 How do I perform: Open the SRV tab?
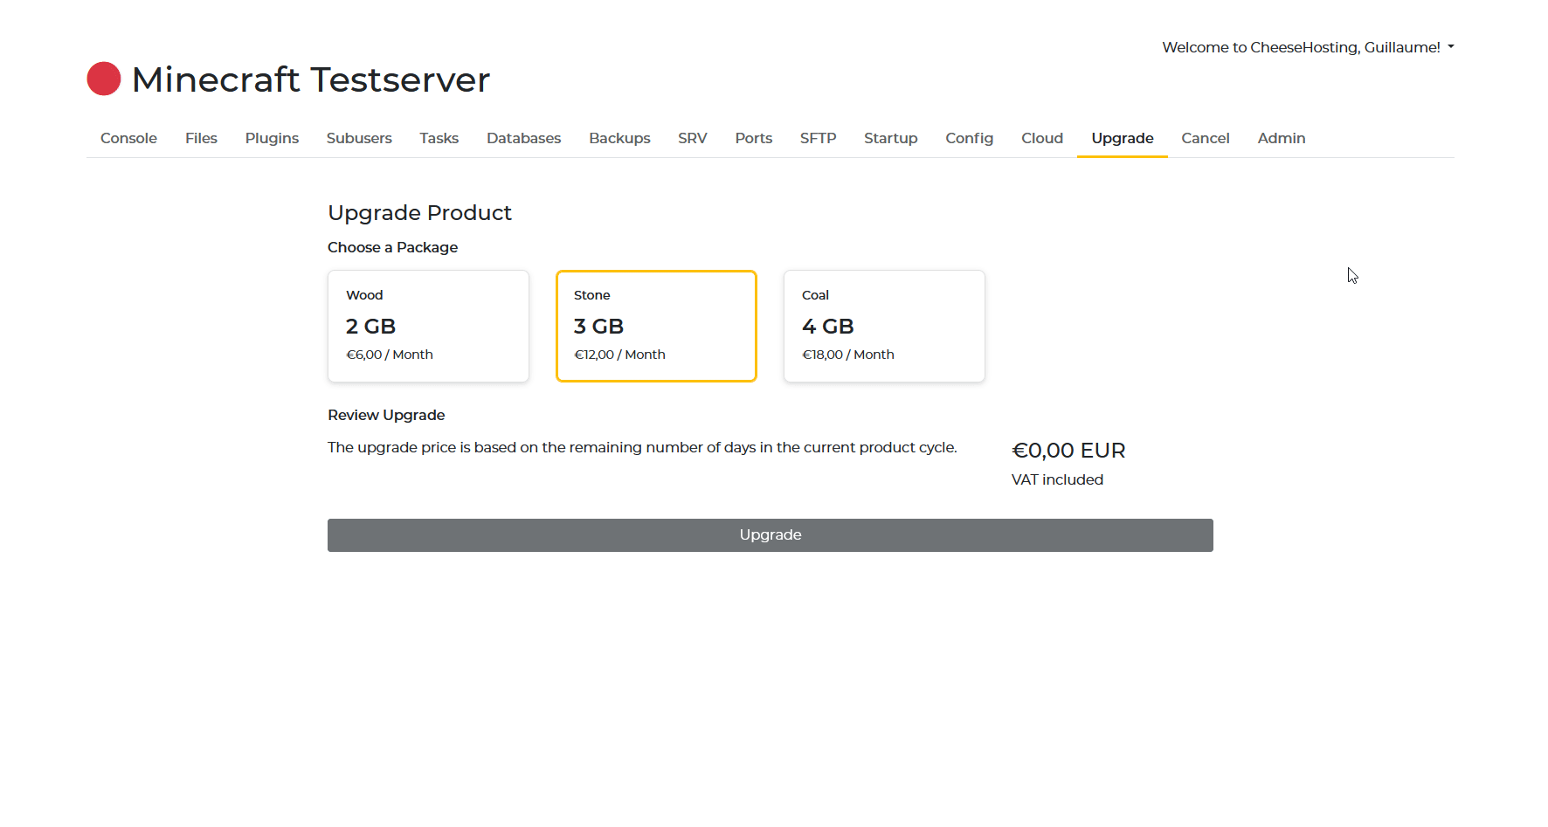click(693, 138)
